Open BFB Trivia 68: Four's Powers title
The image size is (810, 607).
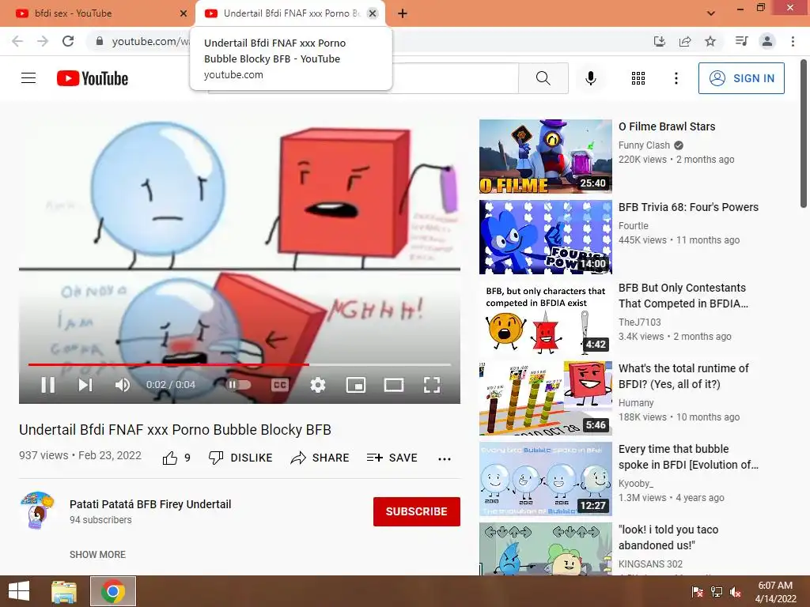pyautogui.click(x=689, y=207)
